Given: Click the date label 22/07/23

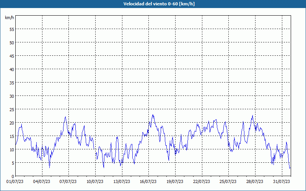Looking at the screenshot, I should click(202, 181).
